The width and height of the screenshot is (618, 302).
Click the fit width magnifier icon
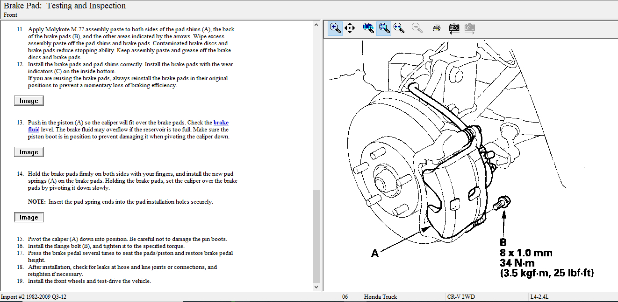pos(399,28)
